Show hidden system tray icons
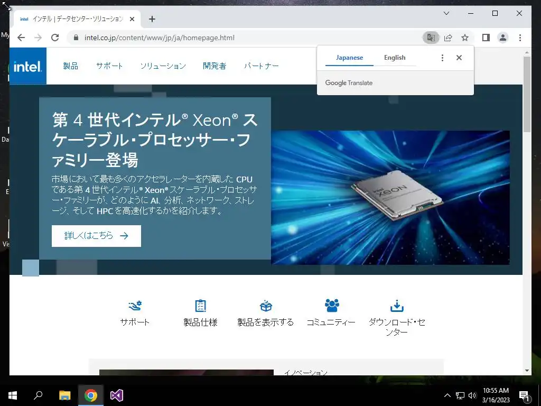 pyautogui.click(x=447, y=395)
